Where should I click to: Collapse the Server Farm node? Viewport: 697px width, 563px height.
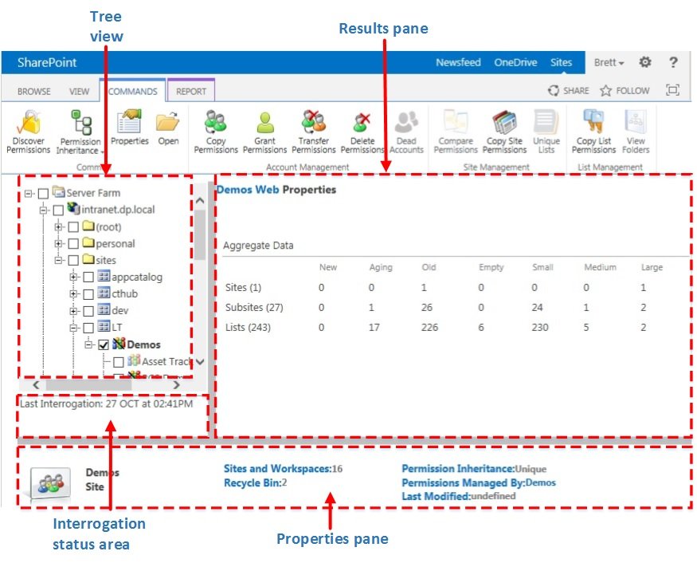[x=29, y=193]
